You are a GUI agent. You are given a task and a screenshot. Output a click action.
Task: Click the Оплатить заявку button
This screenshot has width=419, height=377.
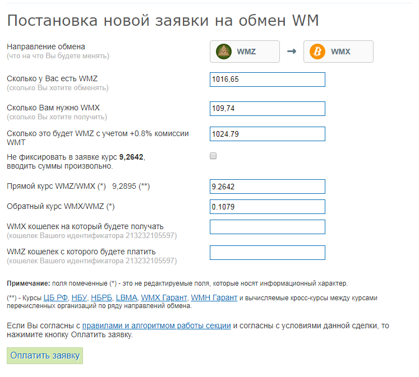pyautogui.click(x=45, y=356)
